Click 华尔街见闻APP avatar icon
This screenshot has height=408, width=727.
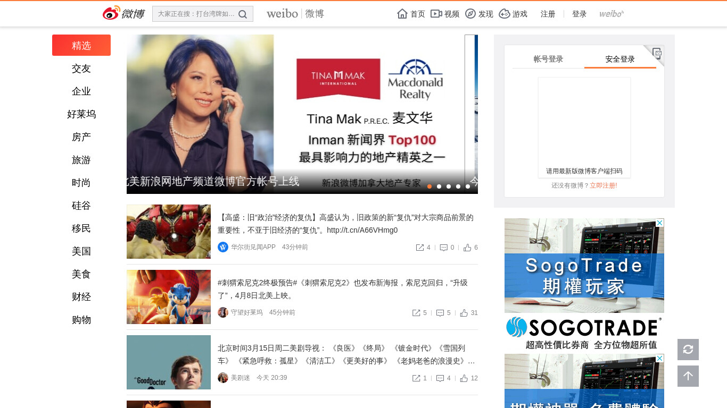tap(223, 247)
